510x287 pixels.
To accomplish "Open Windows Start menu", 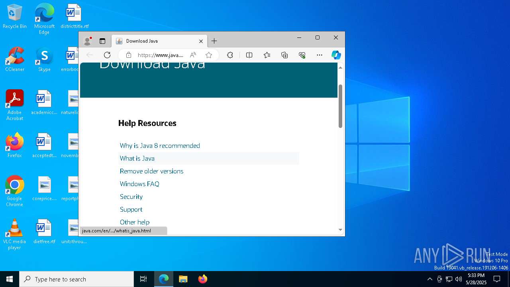I will [10, 279].
